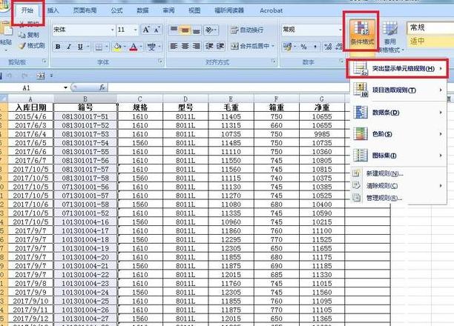Click the increase indent icon
454x326 pixels.
(220, 46)
